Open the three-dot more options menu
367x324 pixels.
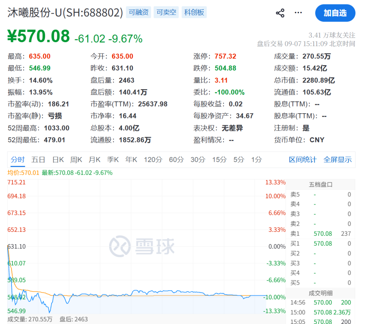tap(298, 13)
